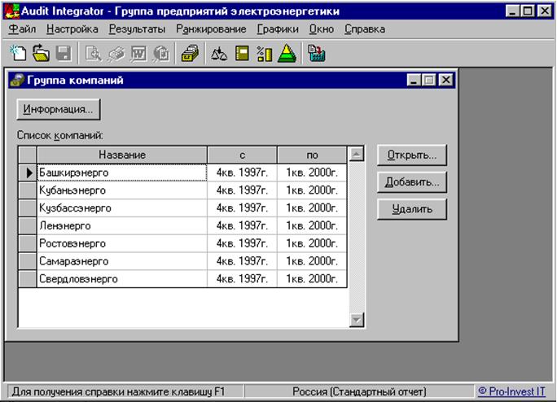The height and width of the screenshot is (402, 557).
Task: Minimize the Группа компаний child window
Action: (x=414, y=81)
